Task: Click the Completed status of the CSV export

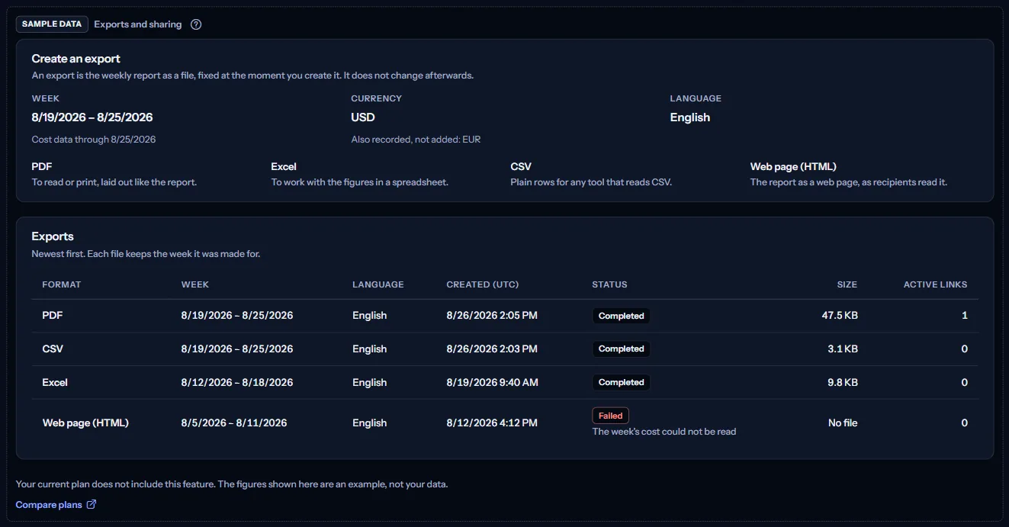Action: [x=621, y=349]
